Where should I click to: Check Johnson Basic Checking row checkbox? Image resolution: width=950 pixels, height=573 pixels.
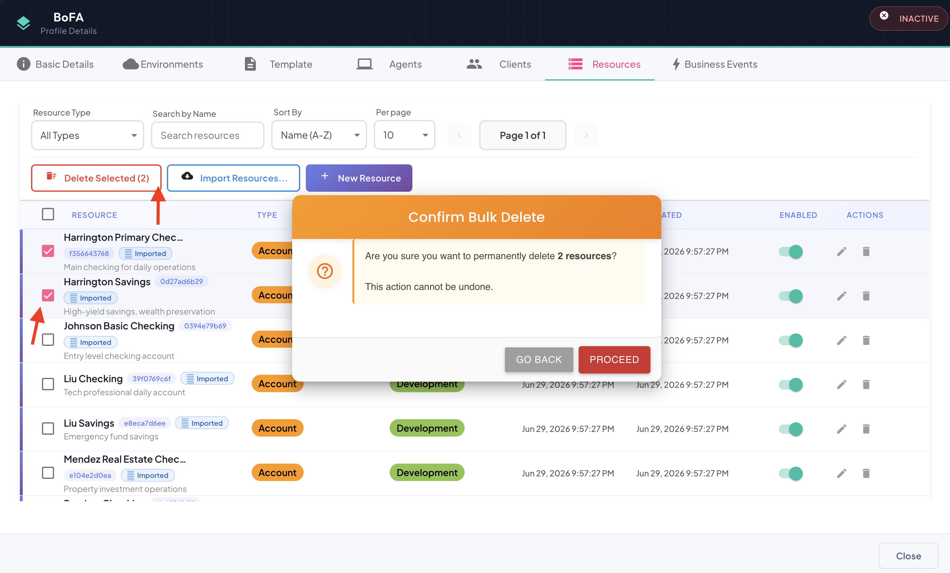[48, 340]
